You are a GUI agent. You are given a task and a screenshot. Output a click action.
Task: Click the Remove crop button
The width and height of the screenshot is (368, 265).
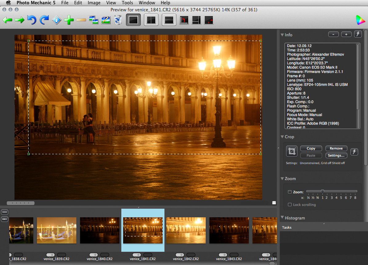click(336, 148)
